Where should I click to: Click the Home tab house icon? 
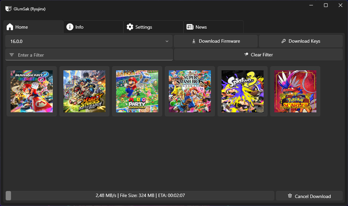point(10,27)
